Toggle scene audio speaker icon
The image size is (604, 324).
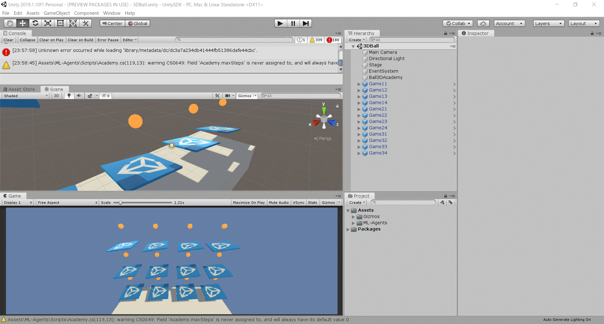(79, 96)
